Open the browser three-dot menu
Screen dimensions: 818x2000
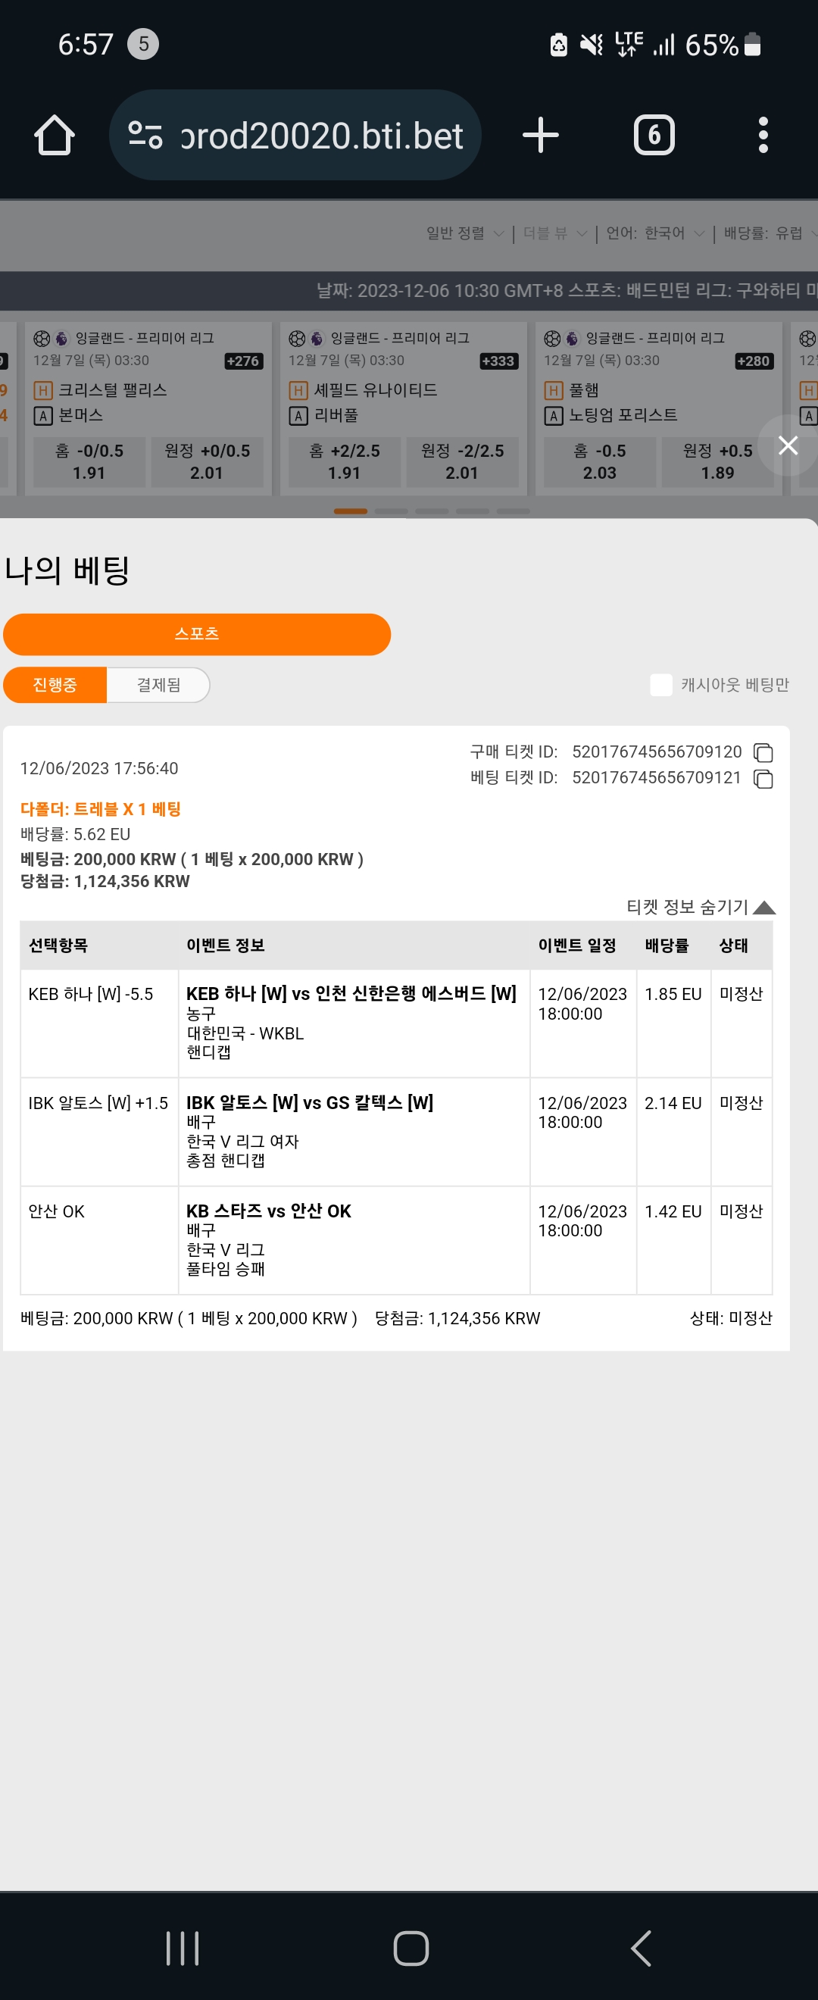pos(763,135)
